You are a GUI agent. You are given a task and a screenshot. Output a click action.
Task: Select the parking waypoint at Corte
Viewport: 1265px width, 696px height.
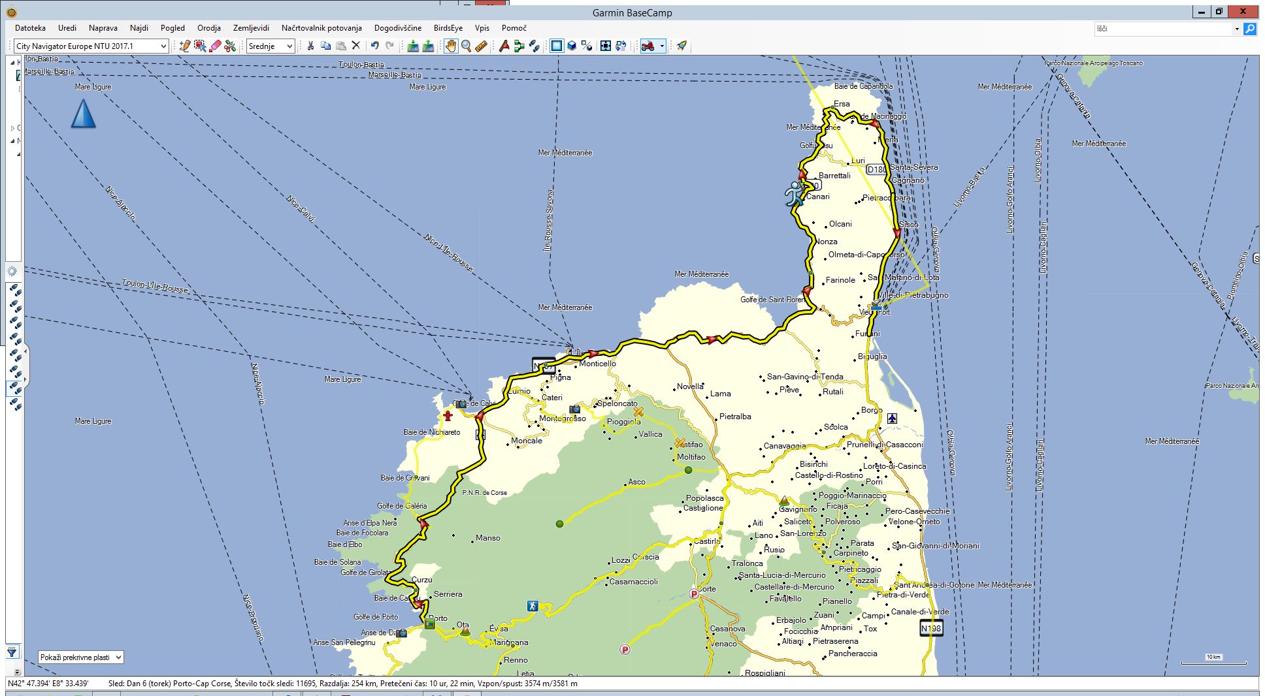click(694, 594)
